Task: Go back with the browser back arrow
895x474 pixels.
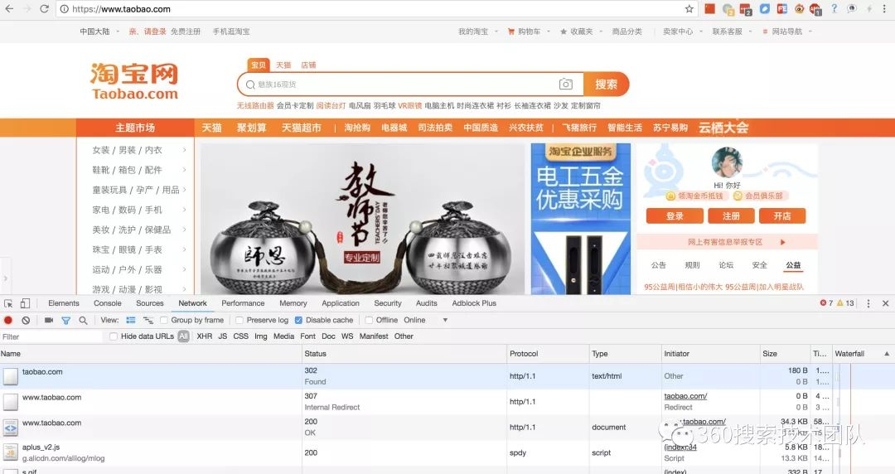Action: click(x=9, y=8)
